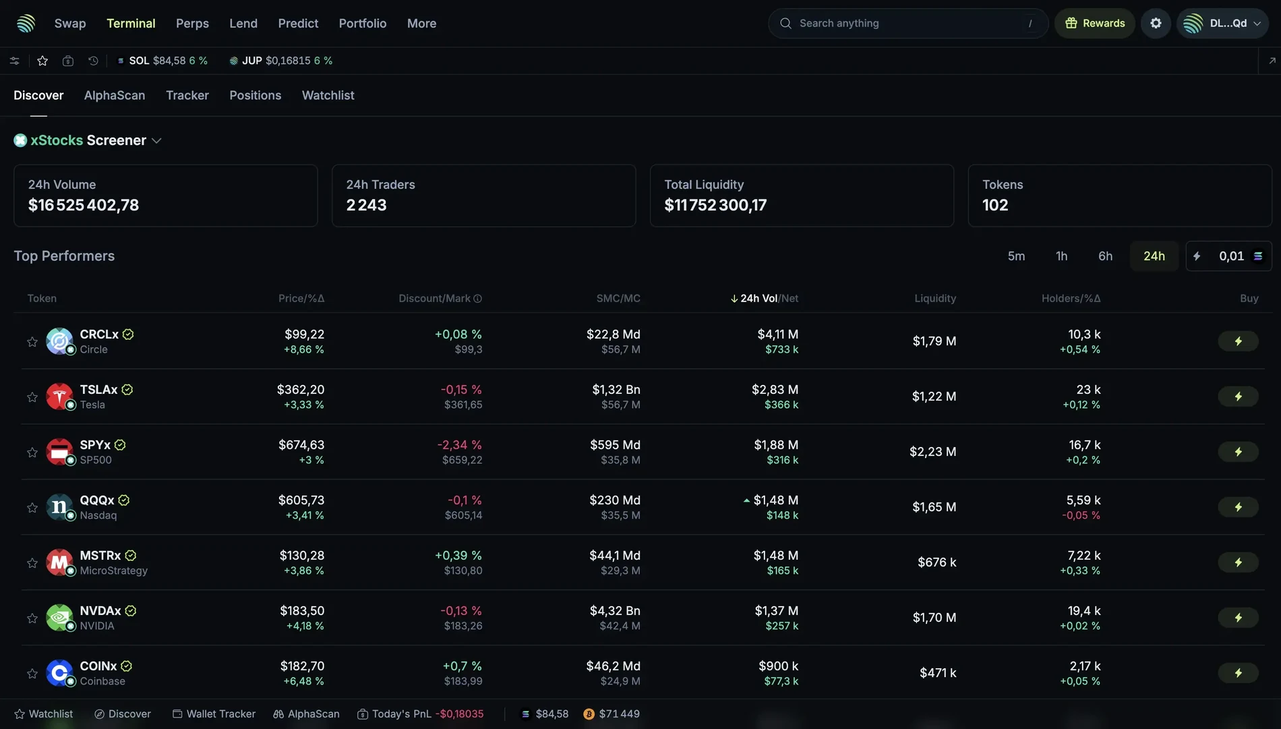This screenshot has width=1281, height=729.
Task: Switch to the Tracker tab
Action: point(187,95)
